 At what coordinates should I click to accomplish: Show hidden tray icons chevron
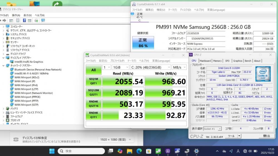point(217,151)
